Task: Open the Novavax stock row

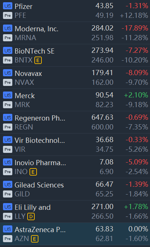Action: click(x=75, y=77)
